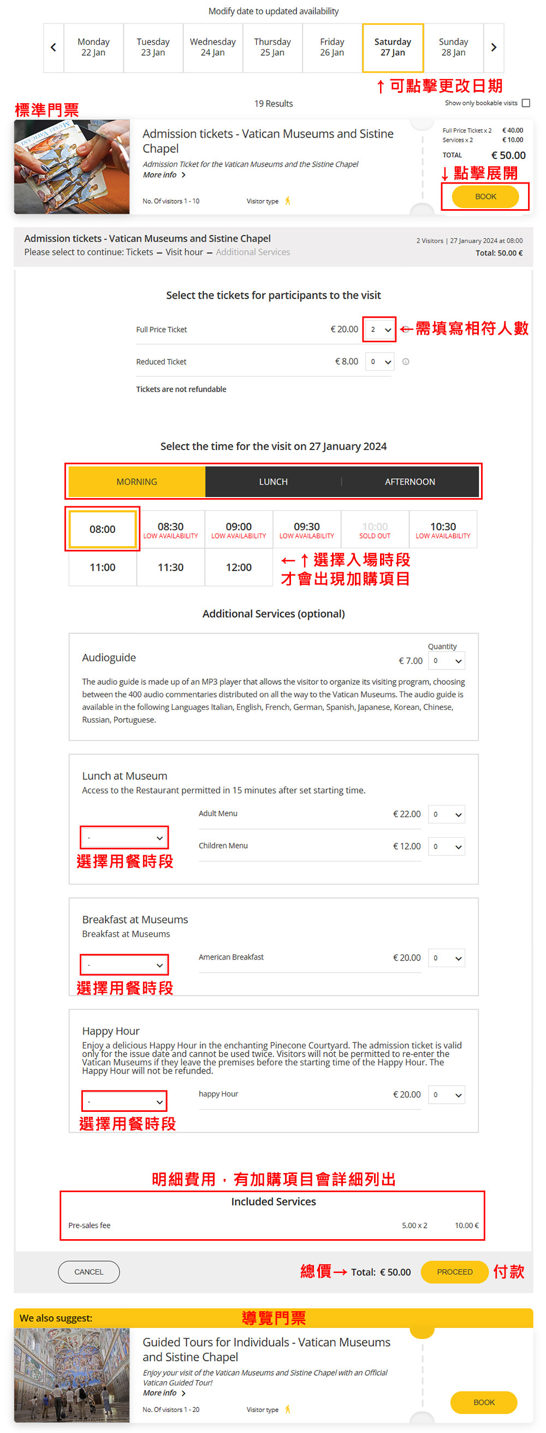Switch to the LUNCH time tab
Image resolution: width=546 pixels, height=1433 pixels.
(274, 482)
